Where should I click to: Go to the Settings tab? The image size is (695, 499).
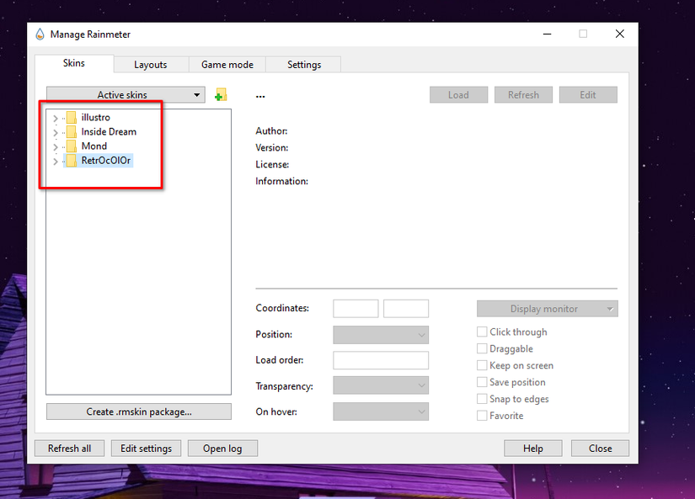coord(303,65)
